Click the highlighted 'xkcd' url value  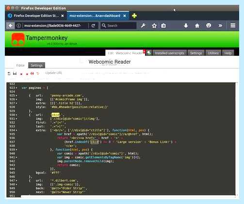tap(56, 115)
